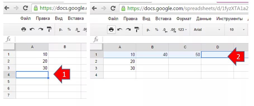This screenshot has width=254, height=106.
Task: Open the font size 10 dropdown
Action: click(237, 30)
